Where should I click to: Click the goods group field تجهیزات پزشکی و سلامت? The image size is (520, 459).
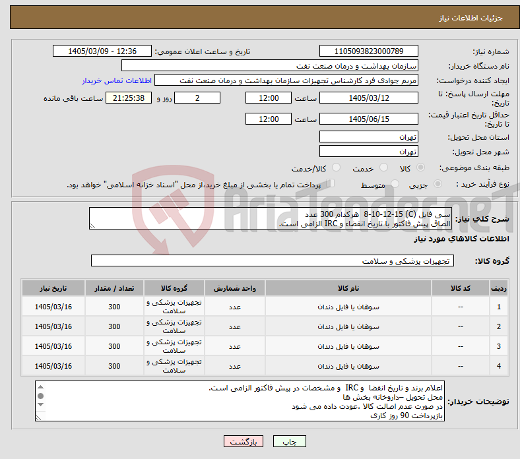273,260
